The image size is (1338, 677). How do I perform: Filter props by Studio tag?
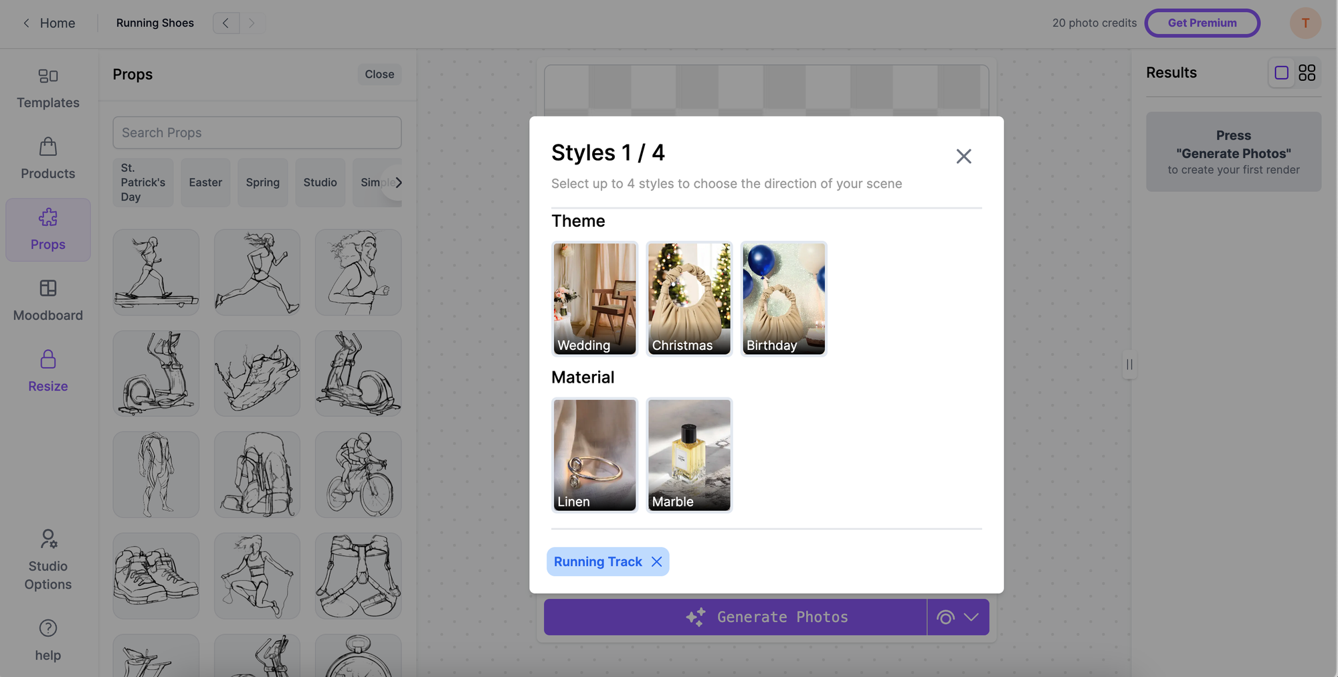pos(320,183)
